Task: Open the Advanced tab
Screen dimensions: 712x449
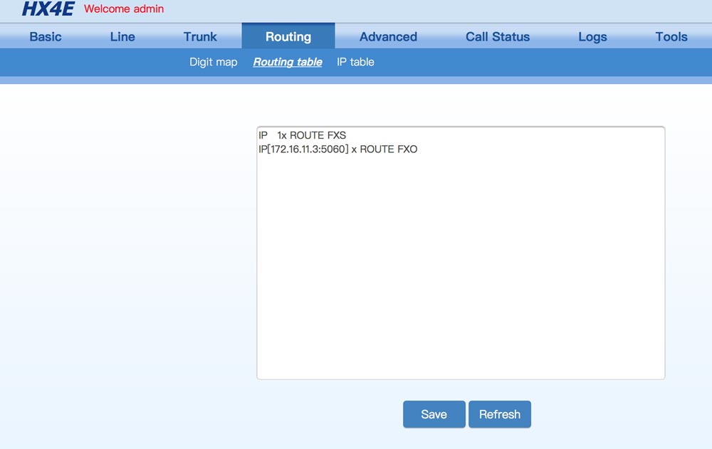Action: [x=388, y=37]
